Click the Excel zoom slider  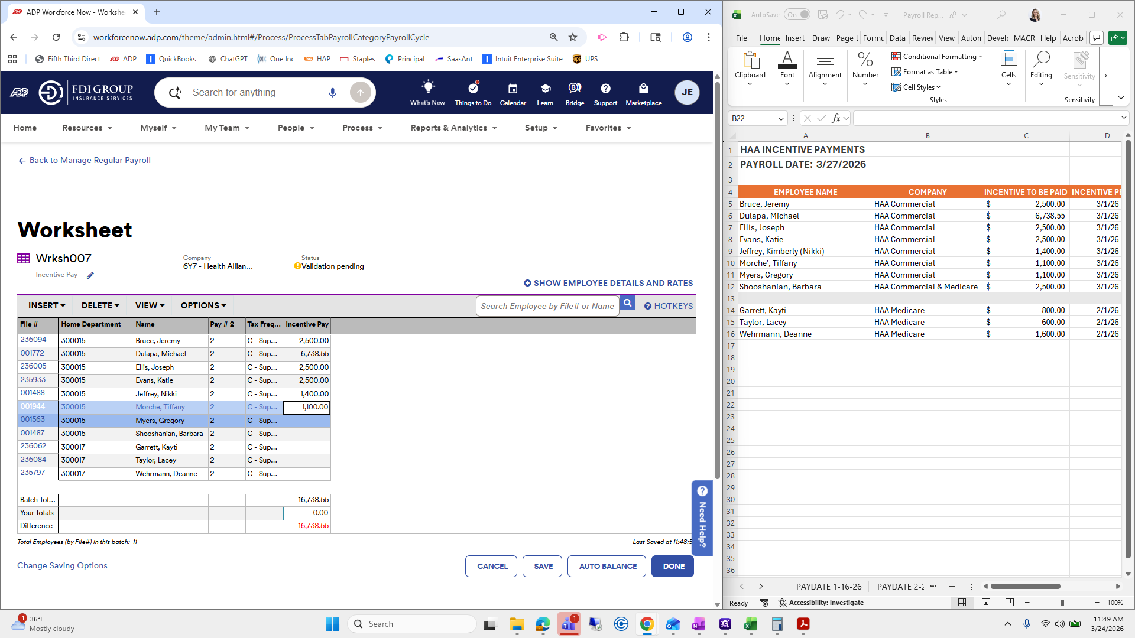pyautogui.click(x=1062, y=603)
